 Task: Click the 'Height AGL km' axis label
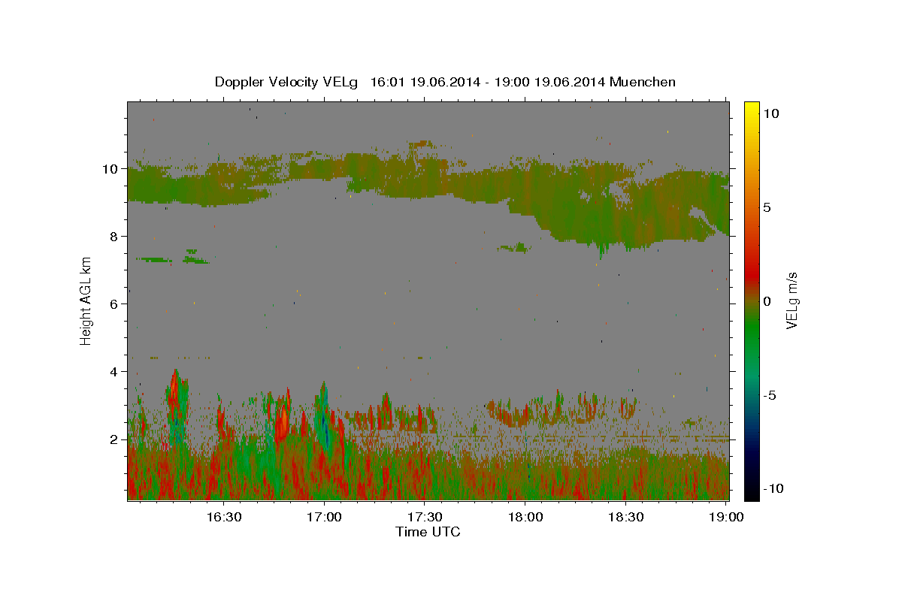(x=86, y=300)
